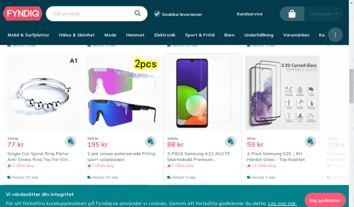Toggle the Snabba leveranser checkbox

click(157, 14)
